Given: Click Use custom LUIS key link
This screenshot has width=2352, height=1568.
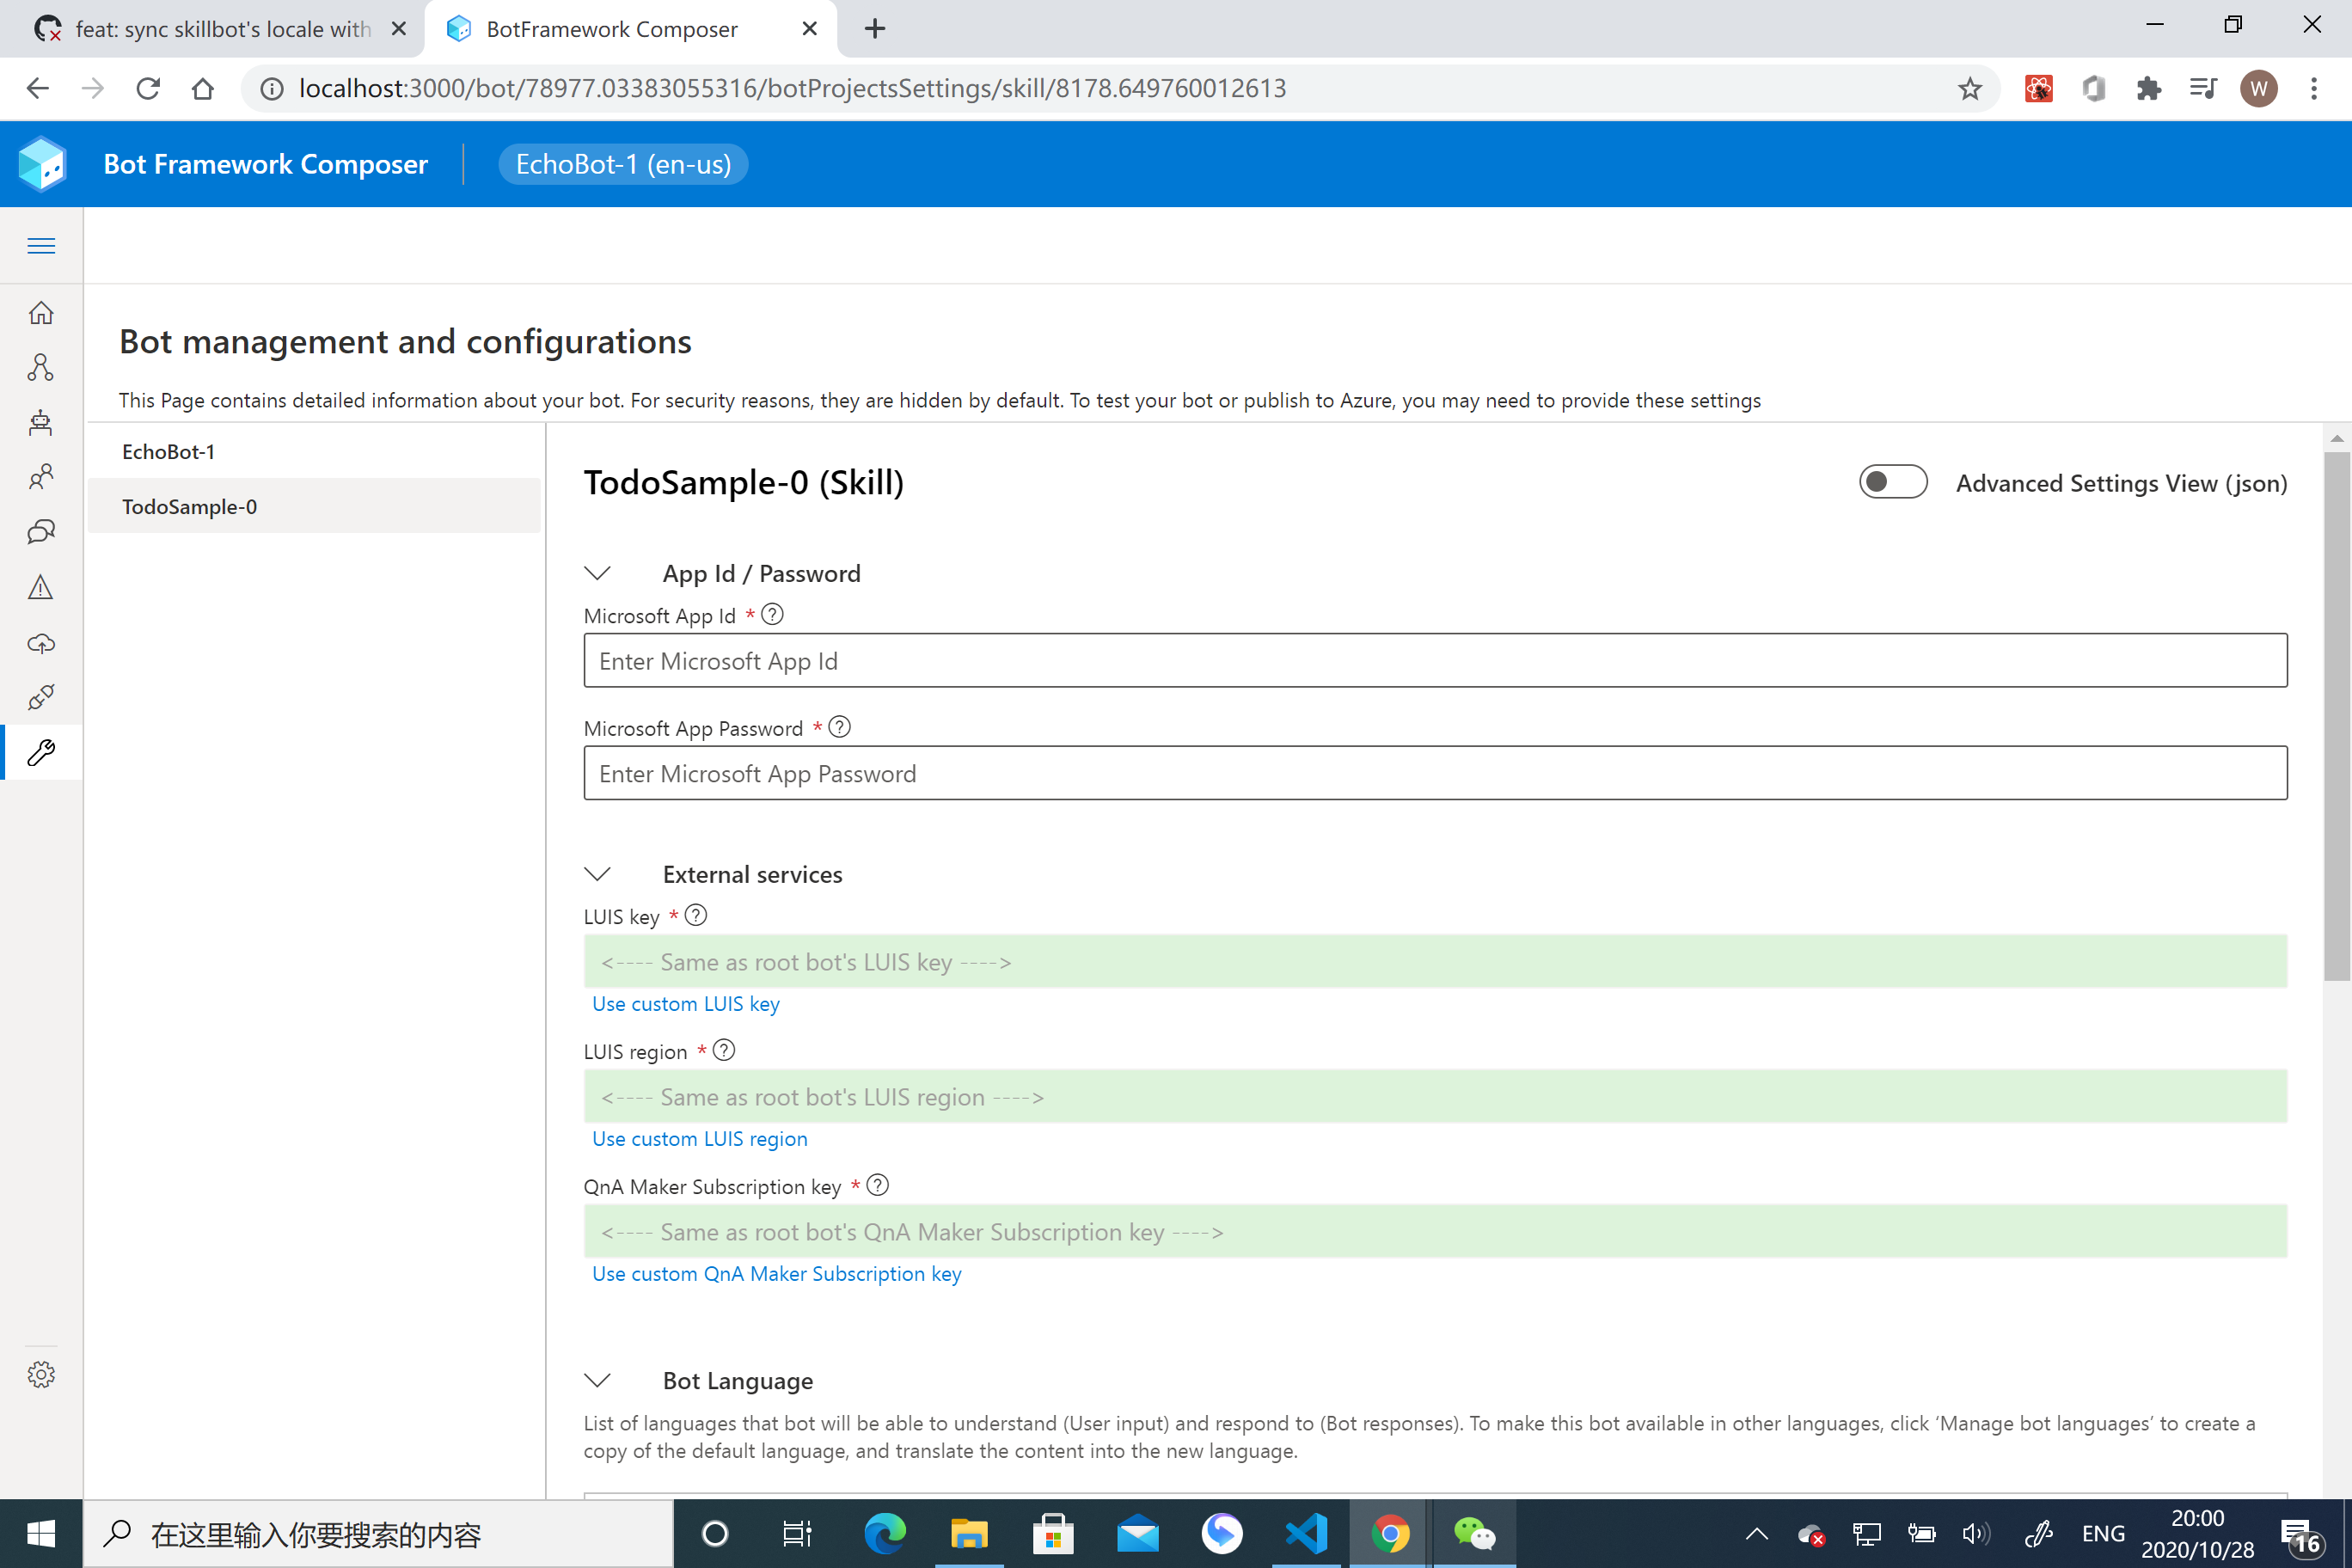Looking at the screenshot, I should pos(685,1004).
